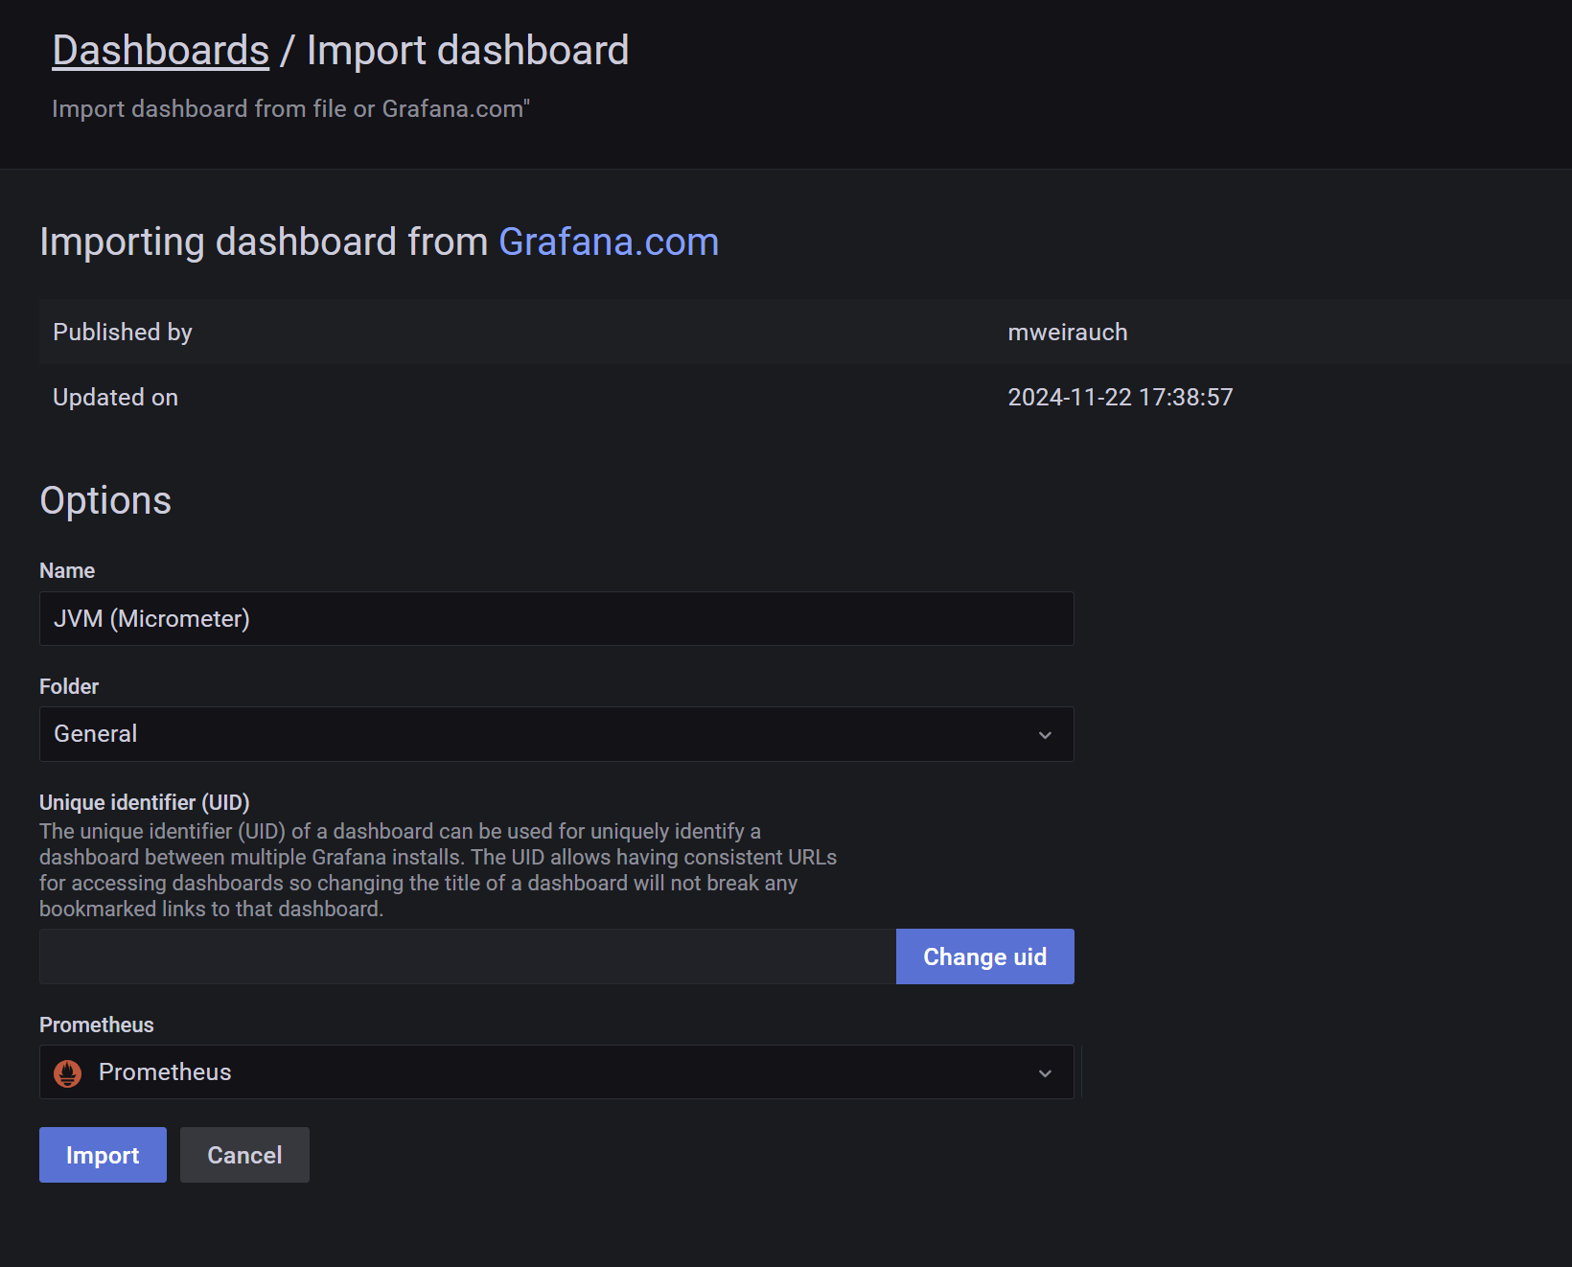Click the Name field label

click(67, 570)
